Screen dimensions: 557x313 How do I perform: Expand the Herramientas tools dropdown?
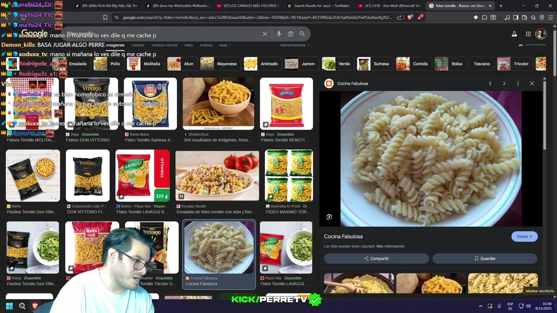pos(295,45)
